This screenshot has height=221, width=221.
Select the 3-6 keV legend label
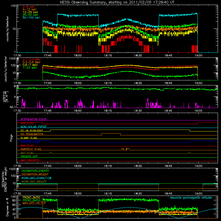tap(28, 7)
